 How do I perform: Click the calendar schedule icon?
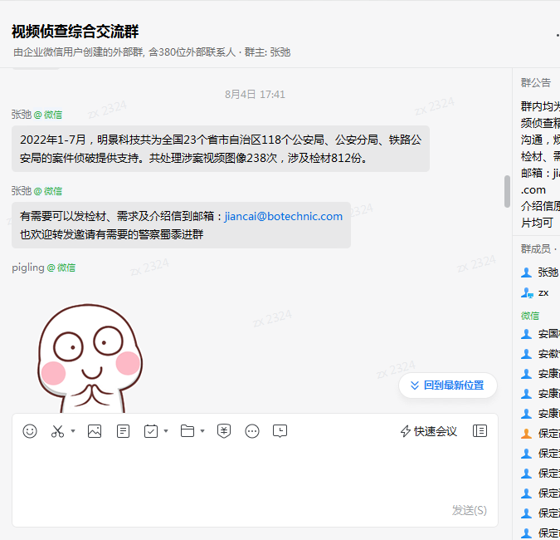[x=151, y=431]
